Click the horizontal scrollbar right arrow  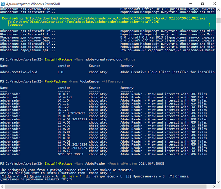pos(214,186)
